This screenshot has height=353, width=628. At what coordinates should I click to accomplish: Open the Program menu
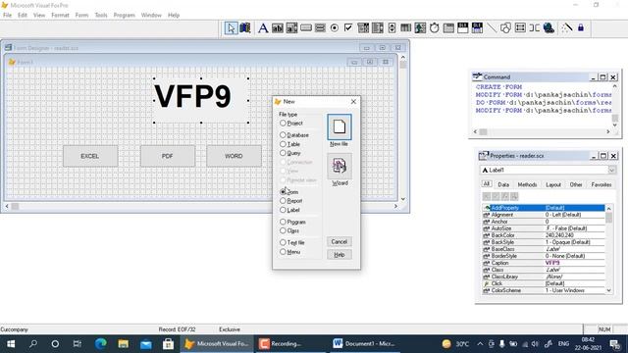(x=125, y=15)
